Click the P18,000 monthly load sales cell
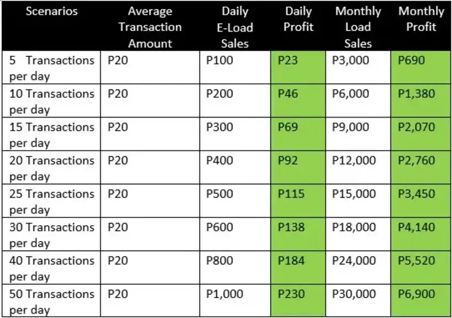Viewport: 452px width, 318px height. (x=358, y=234)
